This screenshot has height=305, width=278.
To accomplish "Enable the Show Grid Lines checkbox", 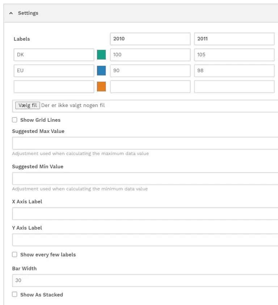I will (14, 120).
